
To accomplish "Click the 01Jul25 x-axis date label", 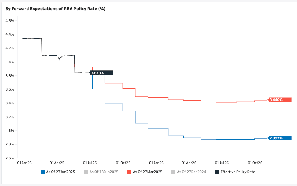I will [90, 163].
